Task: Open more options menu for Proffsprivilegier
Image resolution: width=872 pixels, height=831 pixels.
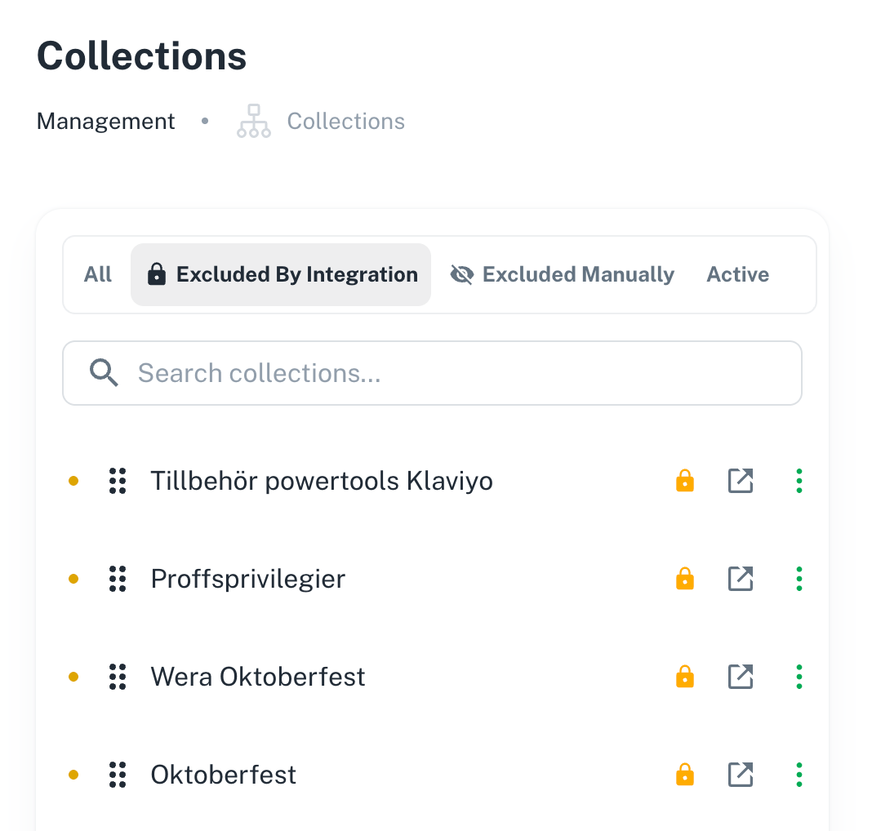Action: click(799, 579)
